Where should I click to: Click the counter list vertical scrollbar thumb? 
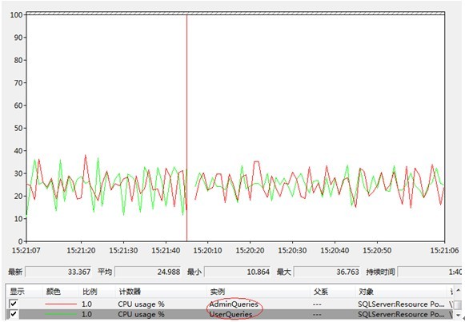tap(458, 304)
